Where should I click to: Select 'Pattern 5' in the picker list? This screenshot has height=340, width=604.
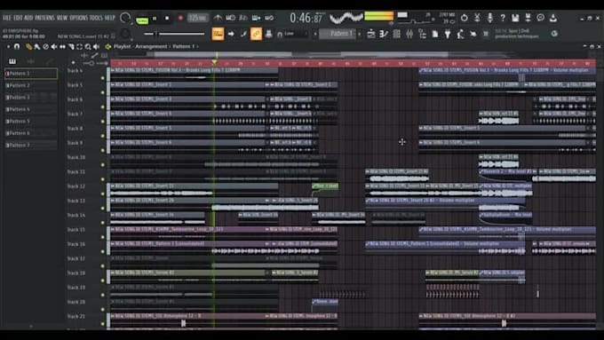point(30,122)
